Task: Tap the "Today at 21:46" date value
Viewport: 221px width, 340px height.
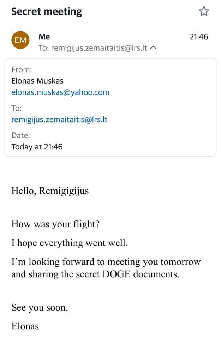Action: (37, 146)
